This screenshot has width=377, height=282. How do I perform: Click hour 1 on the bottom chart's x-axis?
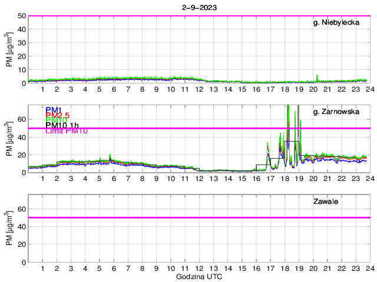(42, 268)
